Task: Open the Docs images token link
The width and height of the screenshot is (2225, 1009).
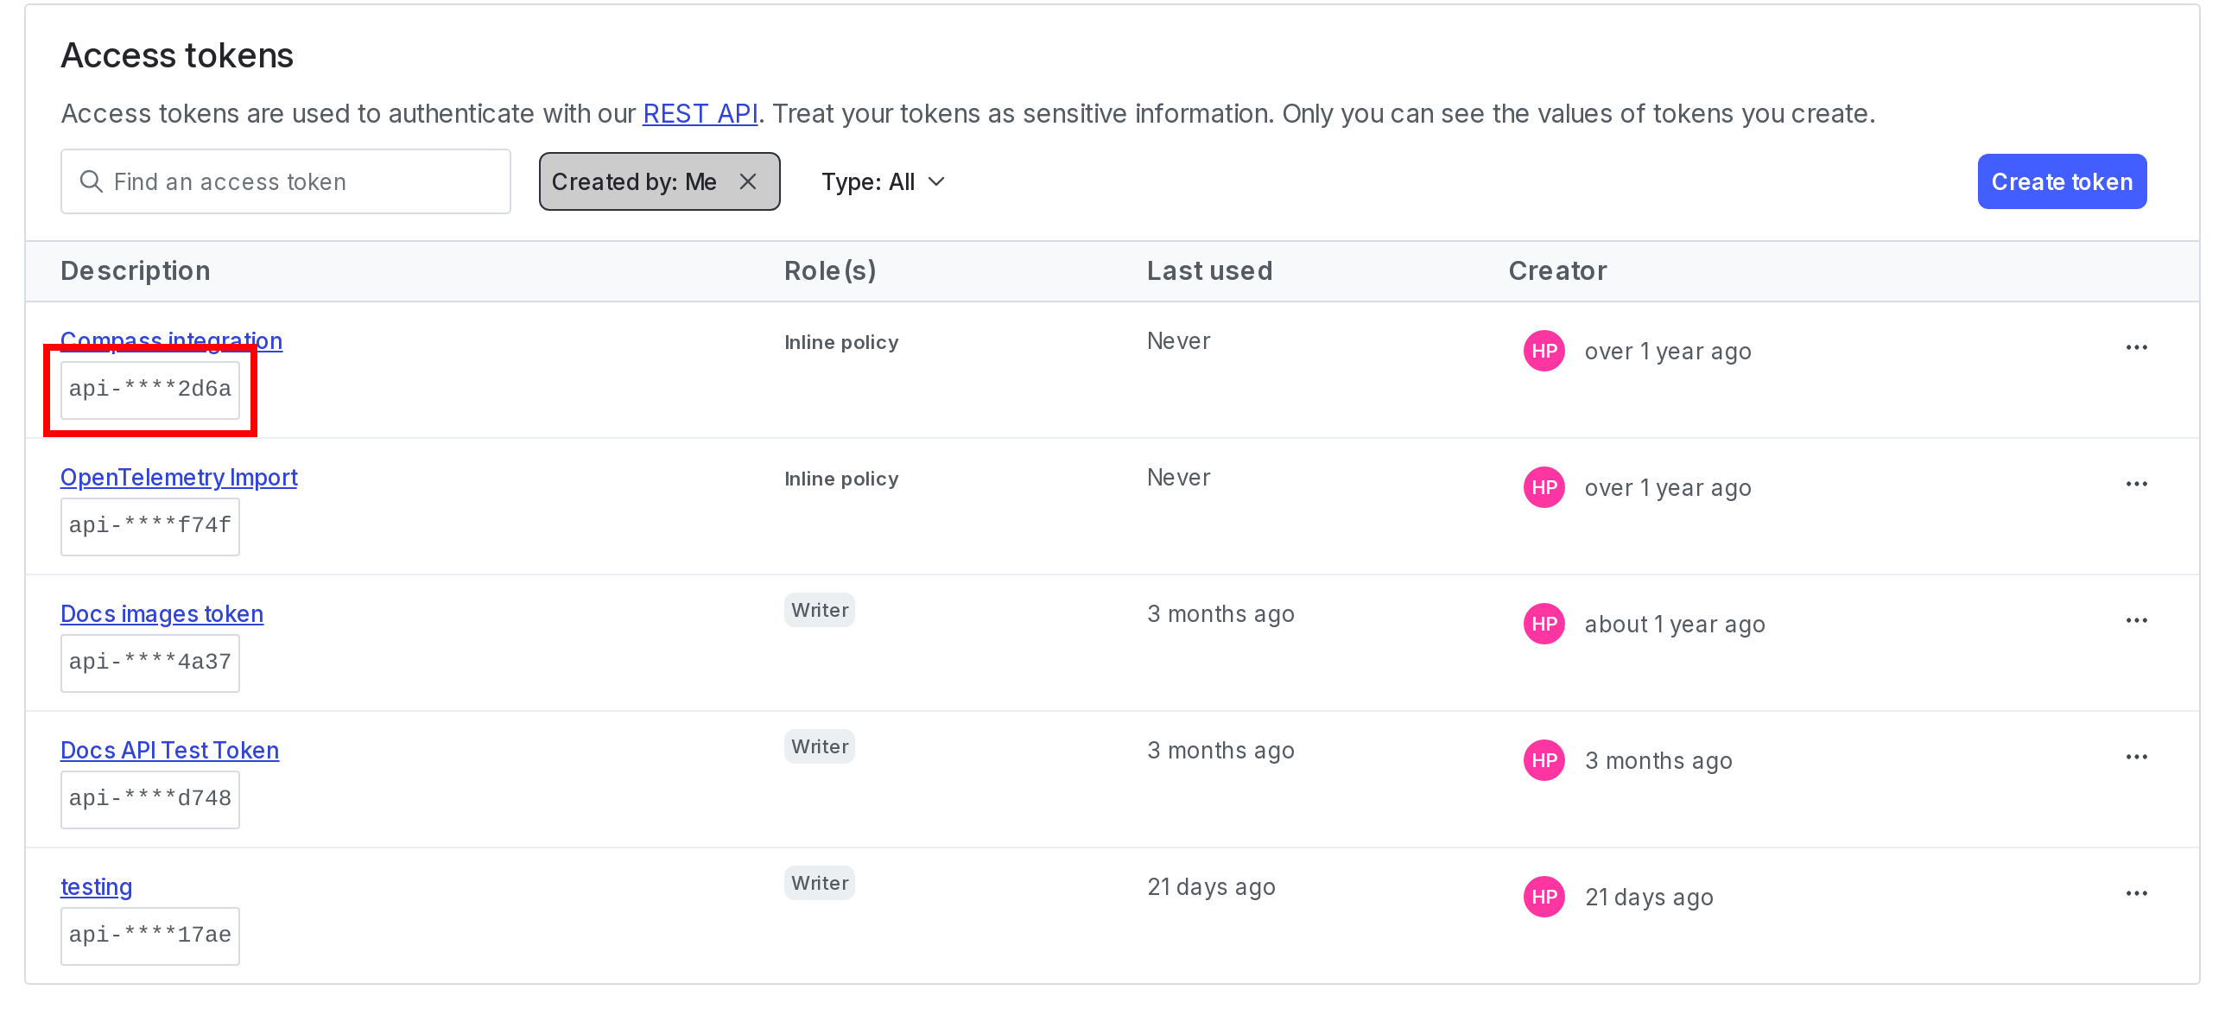Action: coord(162,613)
